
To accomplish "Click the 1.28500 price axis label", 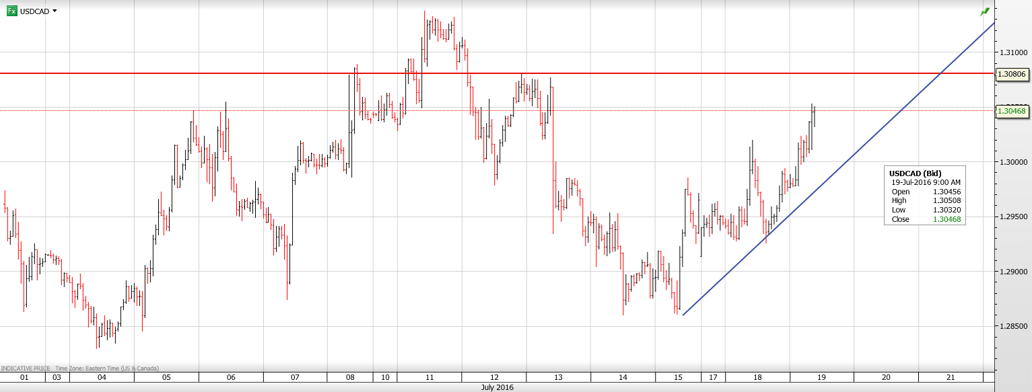I will click(1012, 327).
